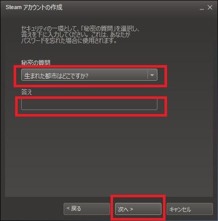Close the Steam アカウントの作成 dialog

210,8
